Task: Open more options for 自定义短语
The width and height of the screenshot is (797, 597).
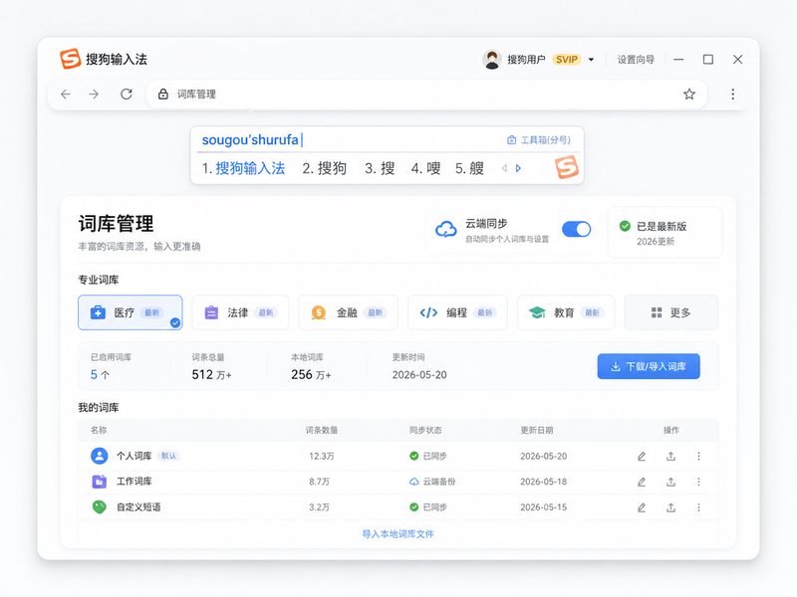Action: pos(699,507)
